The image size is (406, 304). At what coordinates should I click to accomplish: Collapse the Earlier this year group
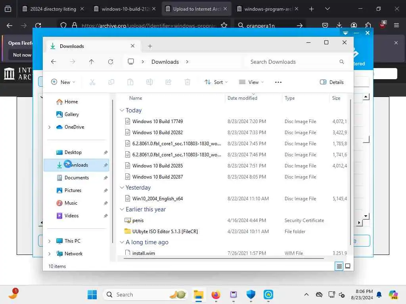(122, 209)
